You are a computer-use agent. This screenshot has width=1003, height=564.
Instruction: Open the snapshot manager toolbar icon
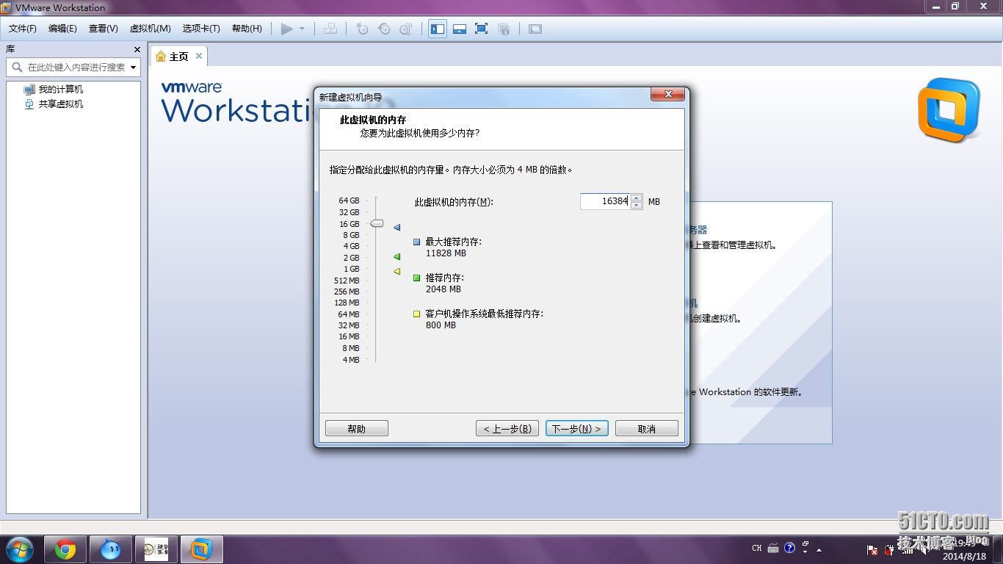point(406,29)
